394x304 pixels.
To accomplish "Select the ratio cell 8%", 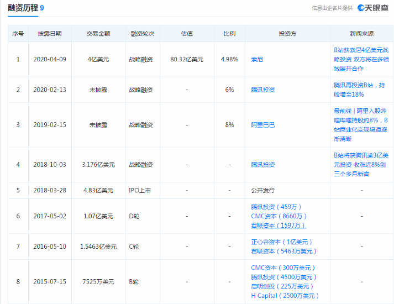I will [229, 125].
